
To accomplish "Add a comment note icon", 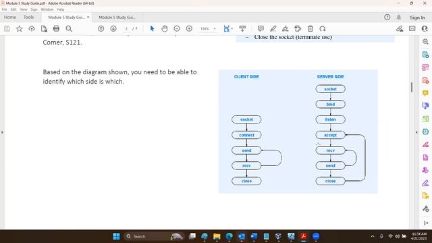I will click(261, 28).
